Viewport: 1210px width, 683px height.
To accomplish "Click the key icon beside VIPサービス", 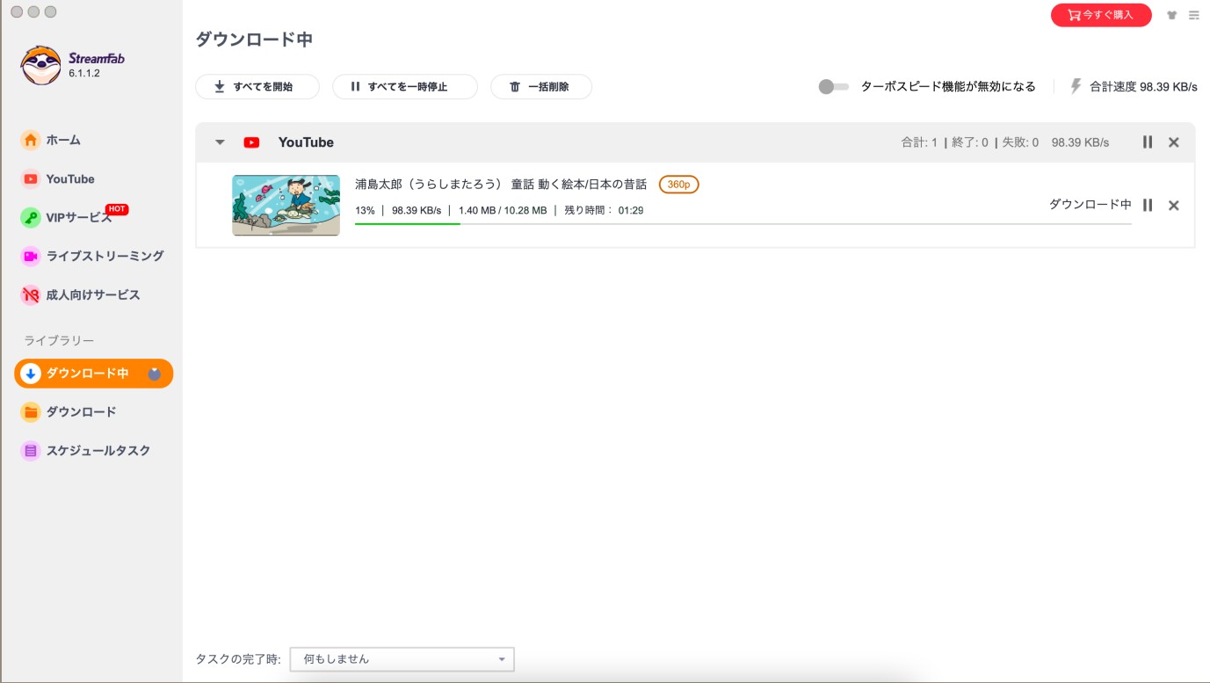I will [31, 217].
